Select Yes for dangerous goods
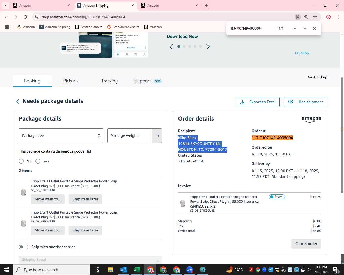The height and width of the screenshot is (275, 344). point(38,161)
